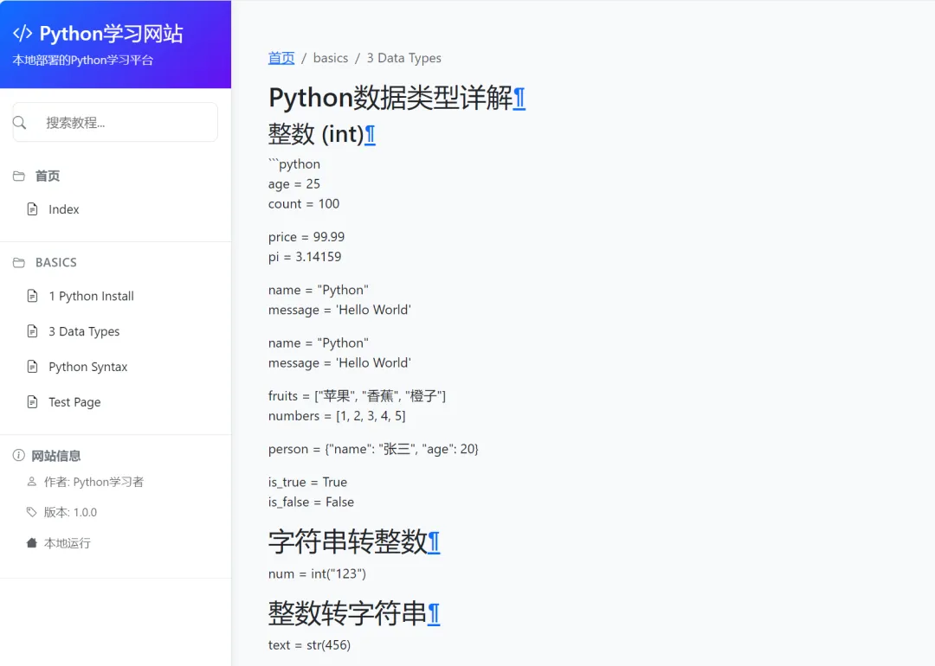Open the 3 Data Types tutorial
Screen dimensions: 935x666
point(84,332)
